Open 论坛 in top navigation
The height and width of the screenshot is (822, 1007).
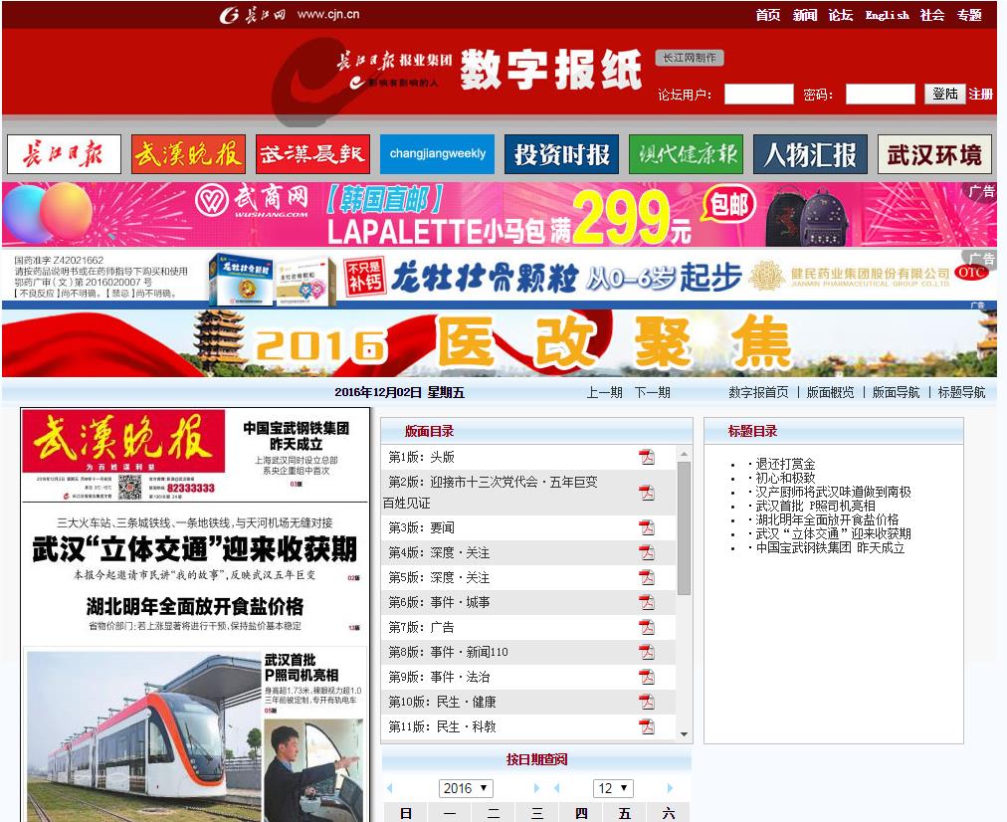(x=840, y=15)
